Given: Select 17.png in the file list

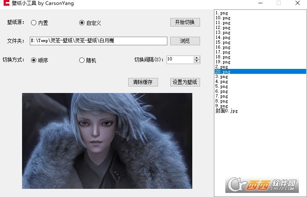Looking at the screenshot, I should (260, 52).
